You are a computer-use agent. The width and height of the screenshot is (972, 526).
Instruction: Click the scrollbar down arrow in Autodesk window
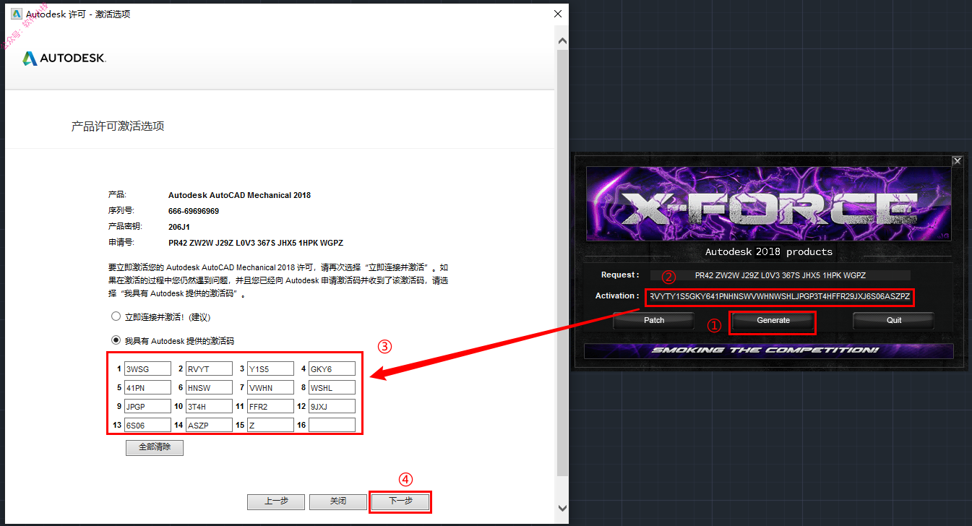(x=562, y=507)
